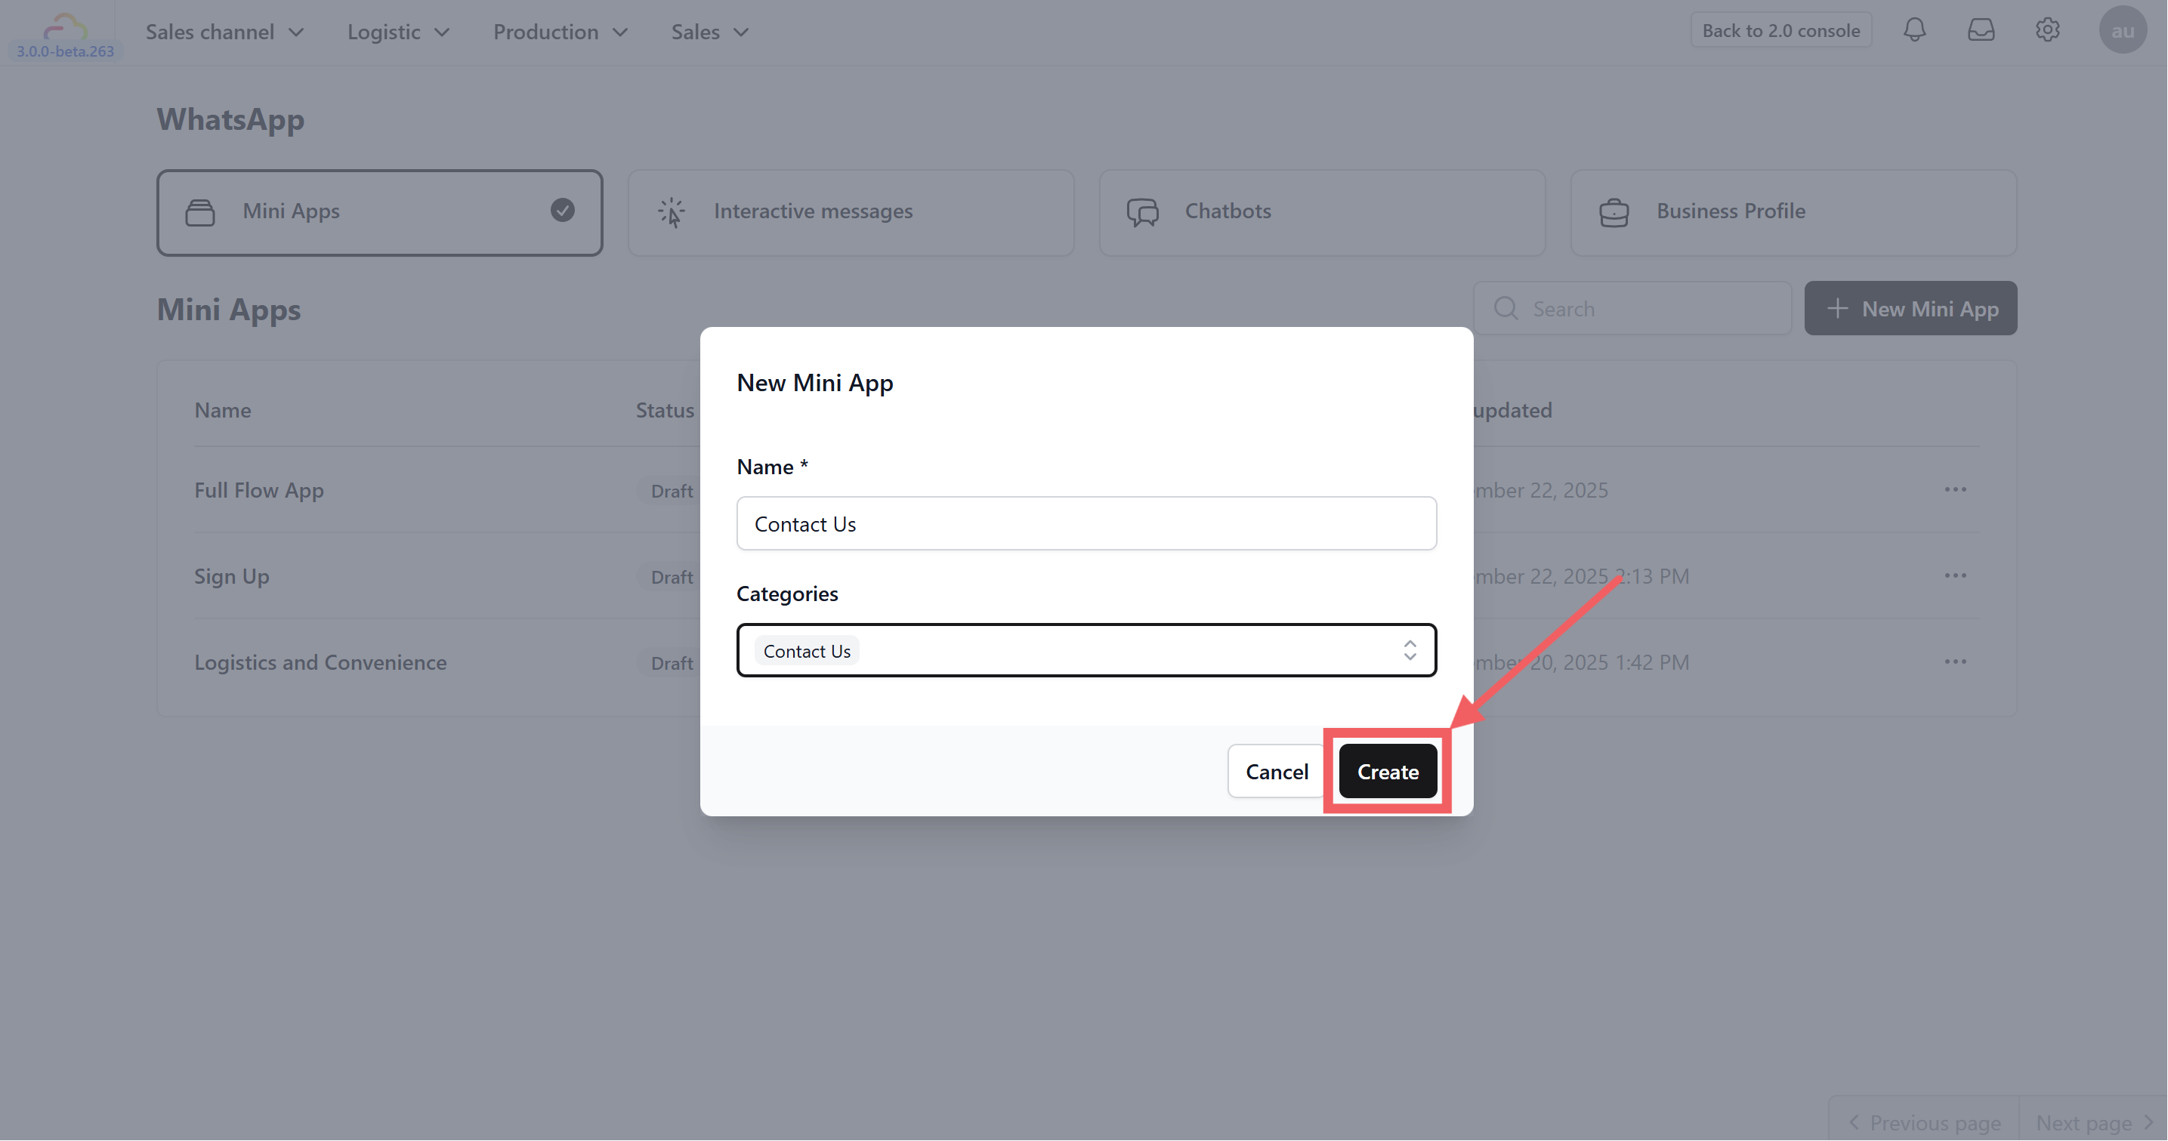This screenshot has height=1141, width=2168.
Task: Go to Previous page
Action: point(1924,1122)
